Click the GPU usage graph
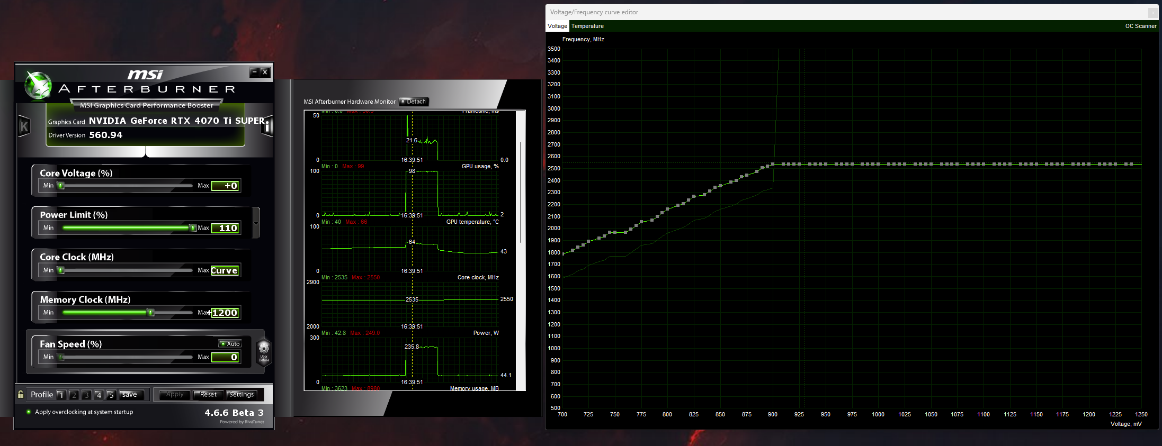1162x446 pixels. (x=410, y=193)
